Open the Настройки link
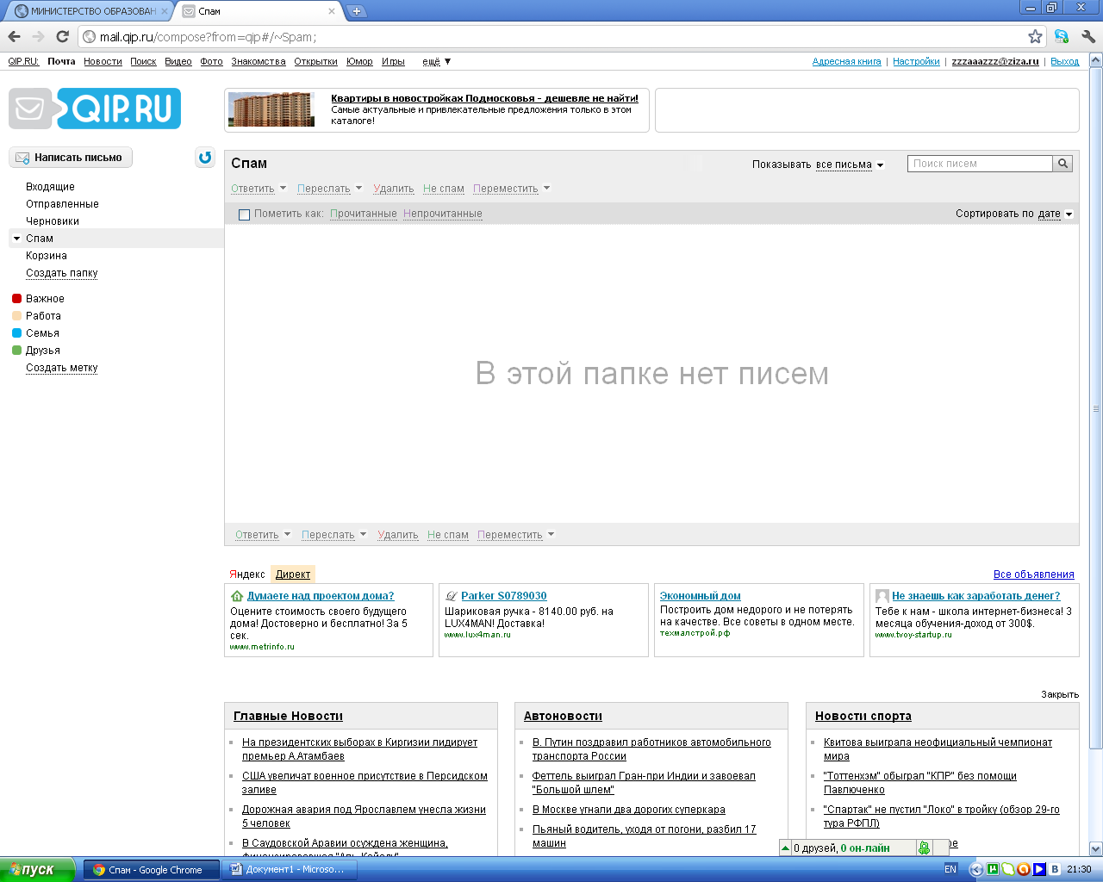Screen dimensions: 1103x882 [x=916, y=61]
